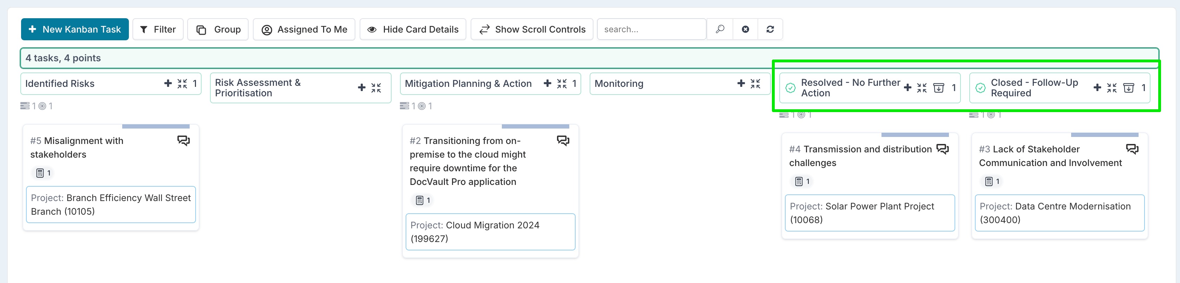
Task: Open comments on card #5 Misalignment
Action: [x=183, y=140]
